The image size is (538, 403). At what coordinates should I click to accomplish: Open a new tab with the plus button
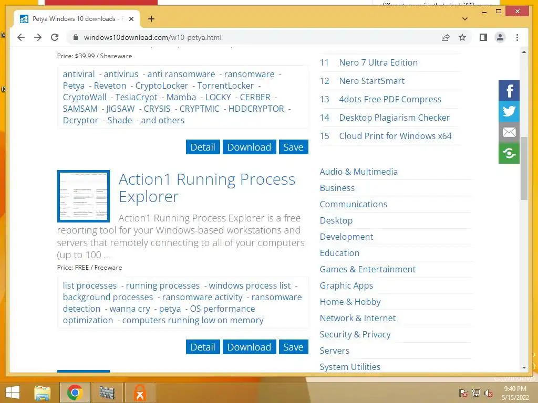(x=151, y=19)
